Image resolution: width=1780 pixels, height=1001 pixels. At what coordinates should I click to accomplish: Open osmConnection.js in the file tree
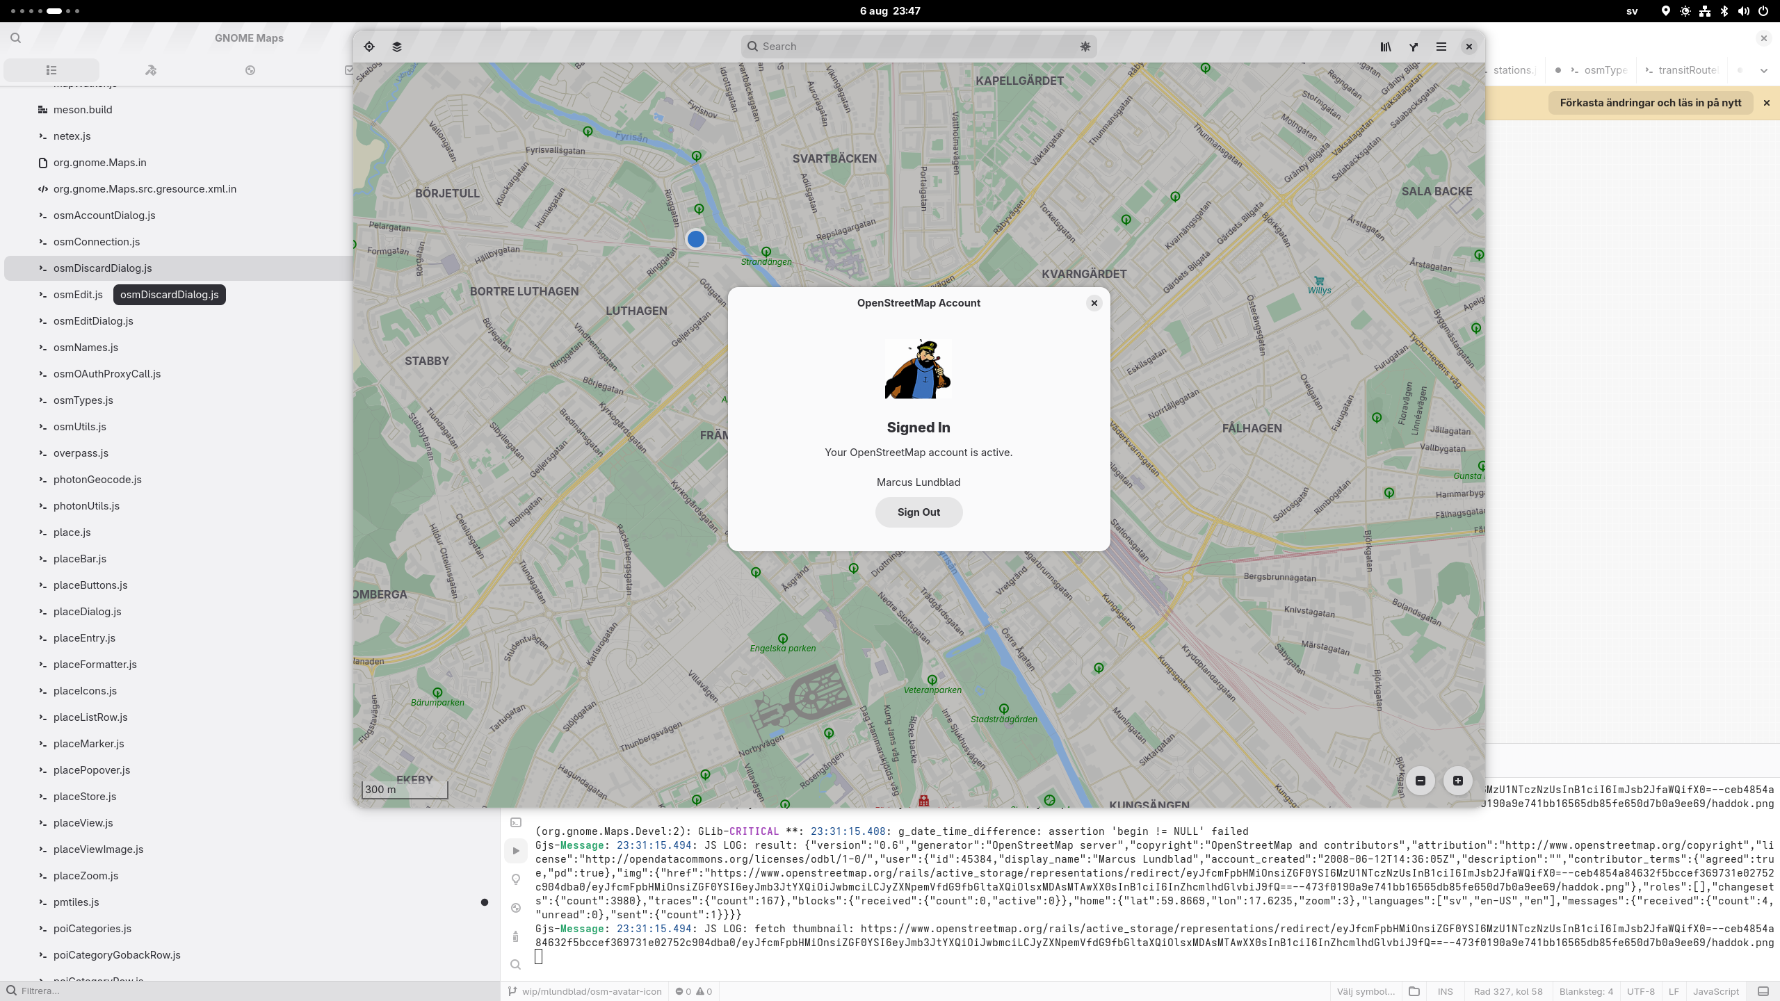tap(97, 242)
